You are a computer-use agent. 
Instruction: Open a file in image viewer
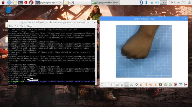tap(161, 84)
